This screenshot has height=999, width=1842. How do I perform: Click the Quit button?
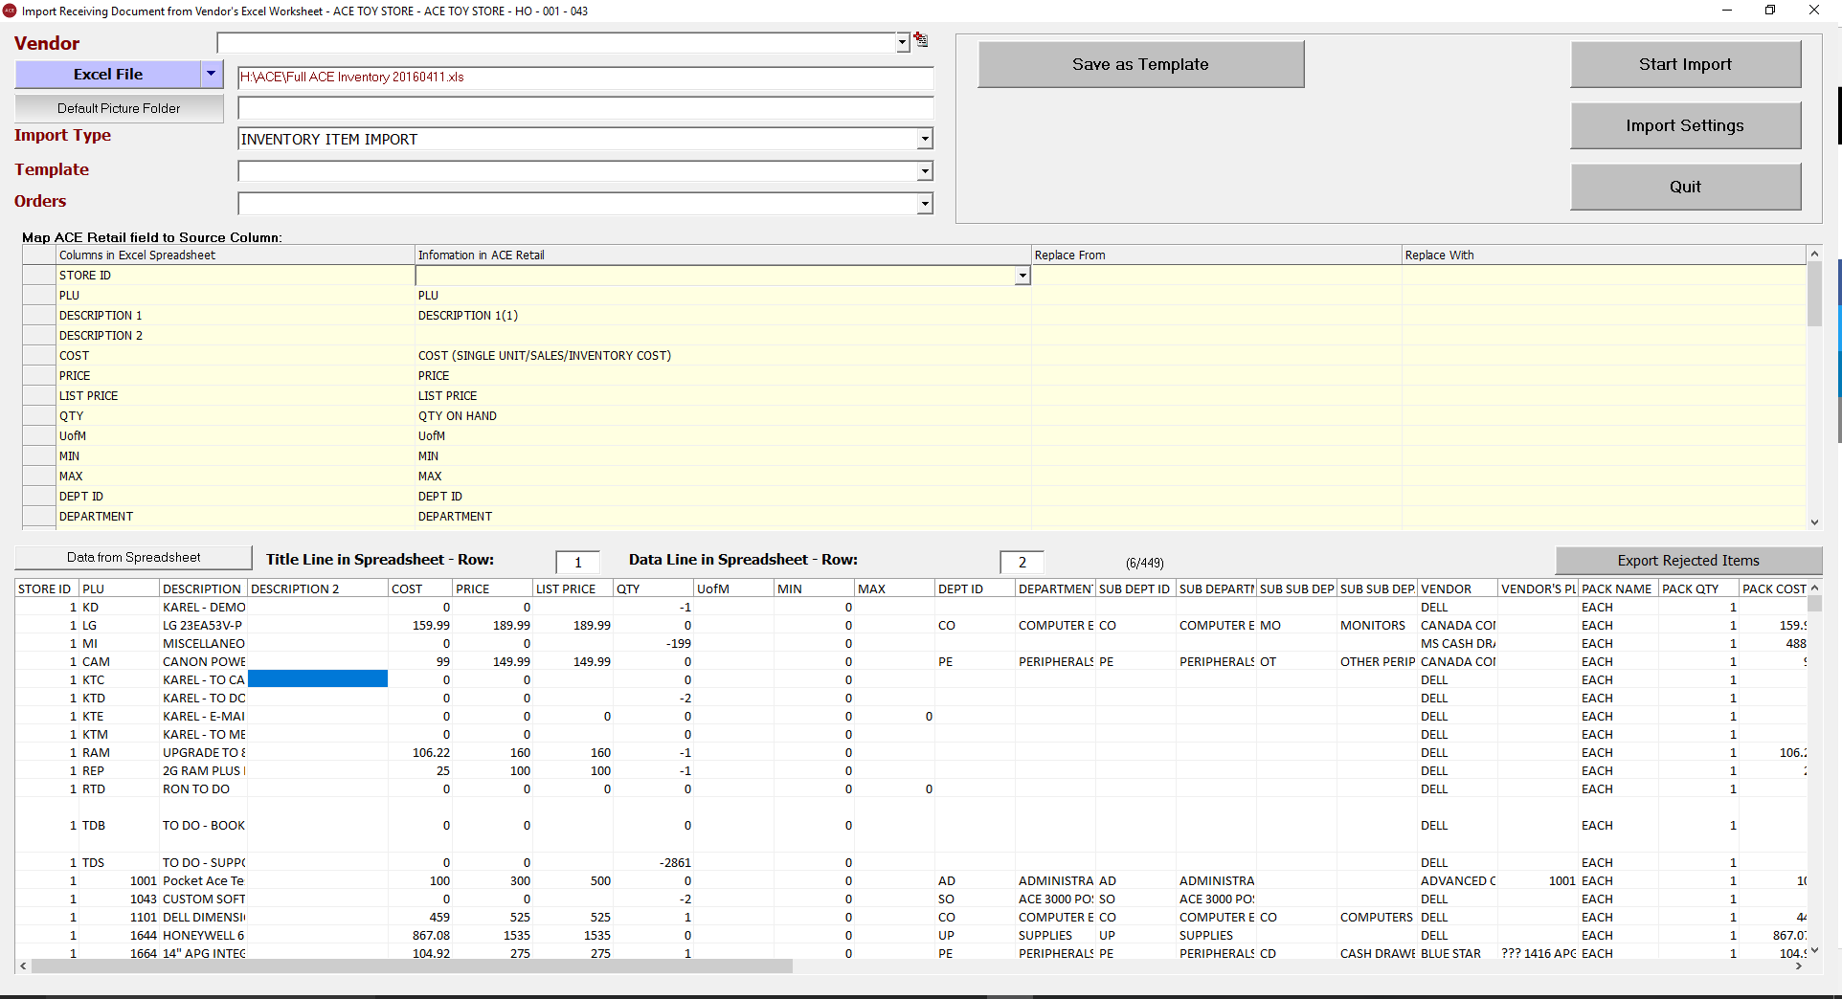point(1685,187)
